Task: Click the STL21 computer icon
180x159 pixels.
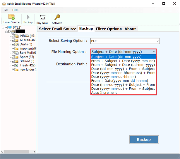Action: pos(10,27)
